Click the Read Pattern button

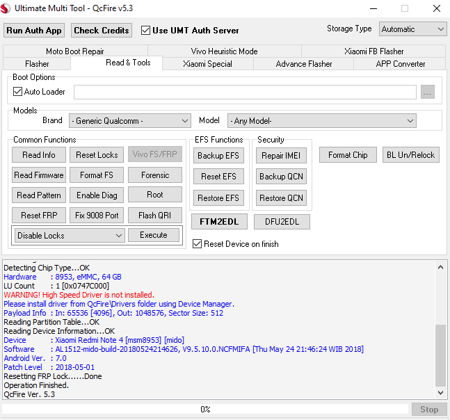coord(39,195)
